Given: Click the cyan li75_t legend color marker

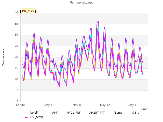Looking at the screenshot, I should click(128, 113).
